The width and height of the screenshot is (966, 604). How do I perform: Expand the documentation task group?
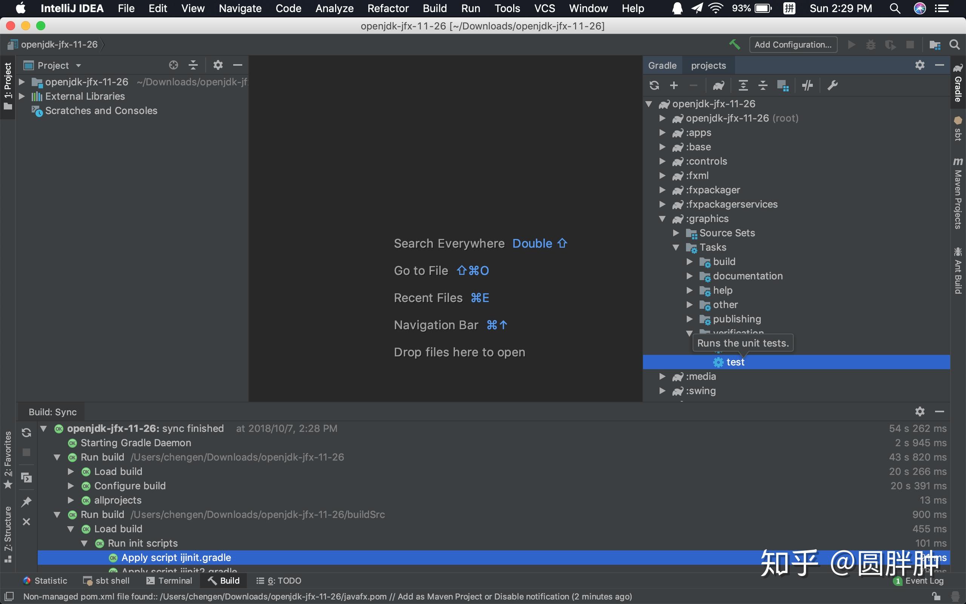pyautogui.click(x=689, y=276)
